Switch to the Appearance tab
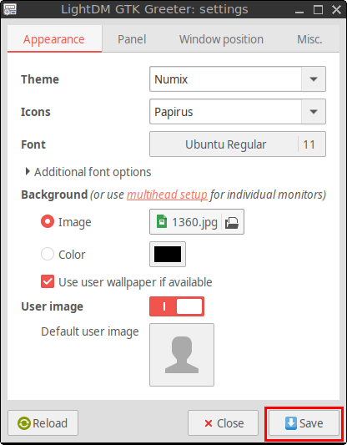 click(54, 39)
